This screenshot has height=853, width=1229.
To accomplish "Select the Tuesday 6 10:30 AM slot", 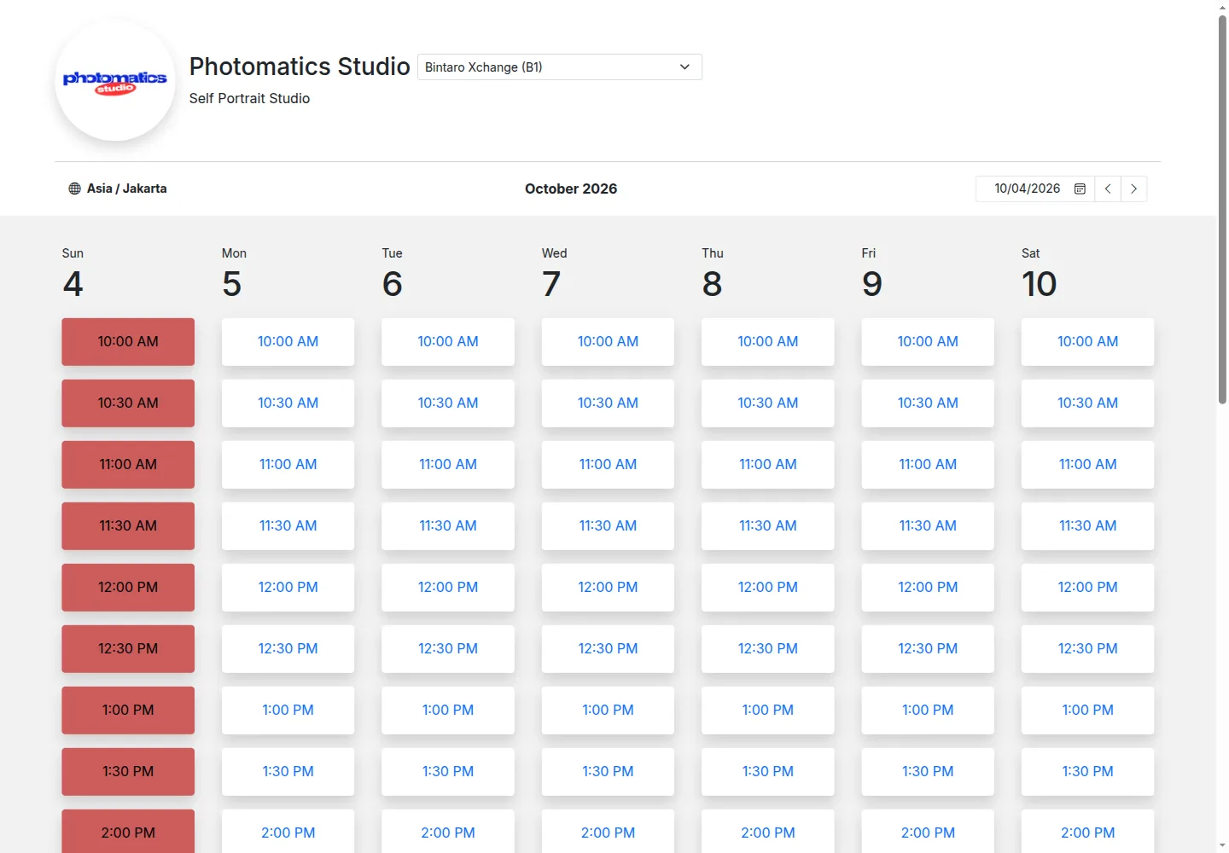I will tap(448, 403).
